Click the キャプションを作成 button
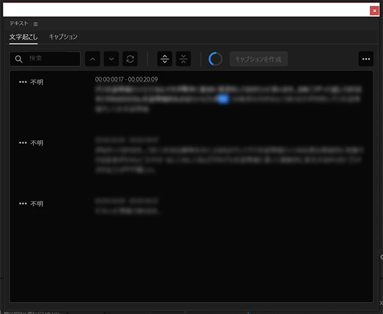383x314 pixels. [x=259, y=59]
